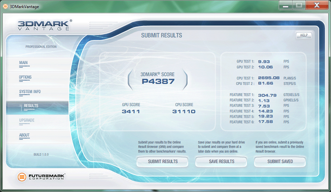Viewport: 331px width, 192px height.
Task: Click the Online Result Browser description text
Action: point(162,147)
